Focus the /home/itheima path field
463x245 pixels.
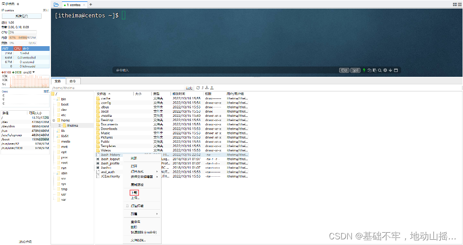[118, 88]
